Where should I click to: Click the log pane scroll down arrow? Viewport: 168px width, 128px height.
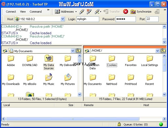coord(164,42)
